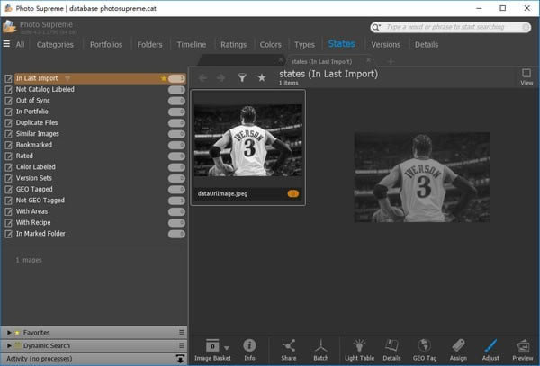Image resolution: width=540 pixels, height=366 pixels.
Task: Click the View button
Action: pyautogui.click(x=526, y=76)
